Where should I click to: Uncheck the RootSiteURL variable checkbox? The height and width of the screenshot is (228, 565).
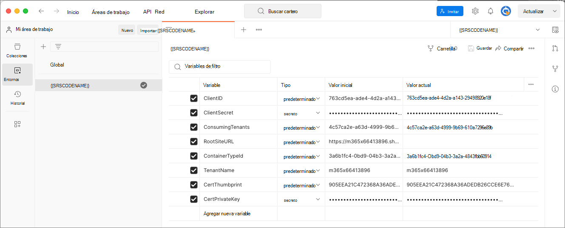coord(194,142)
